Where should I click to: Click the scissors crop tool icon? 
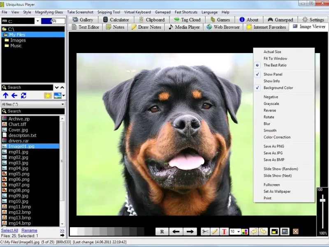(205, 231)
